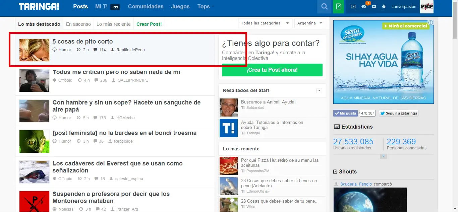Select the 'Lo más destacado' tab
Image resolution: width=458 pixels, height=212 pixels.
[39, 24]
